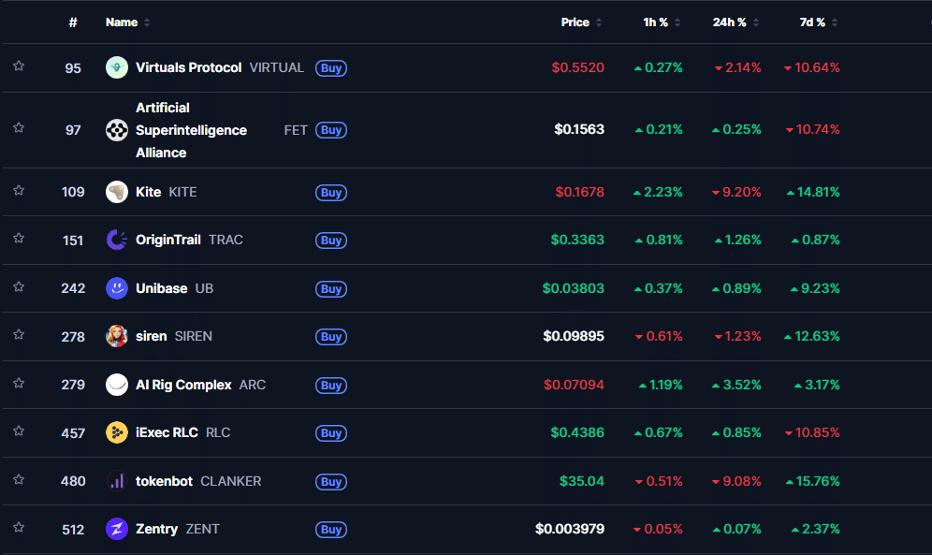Select the siren coin avatar icon
The height and width of the screenshot is (555, 932).
coord(117,336)
